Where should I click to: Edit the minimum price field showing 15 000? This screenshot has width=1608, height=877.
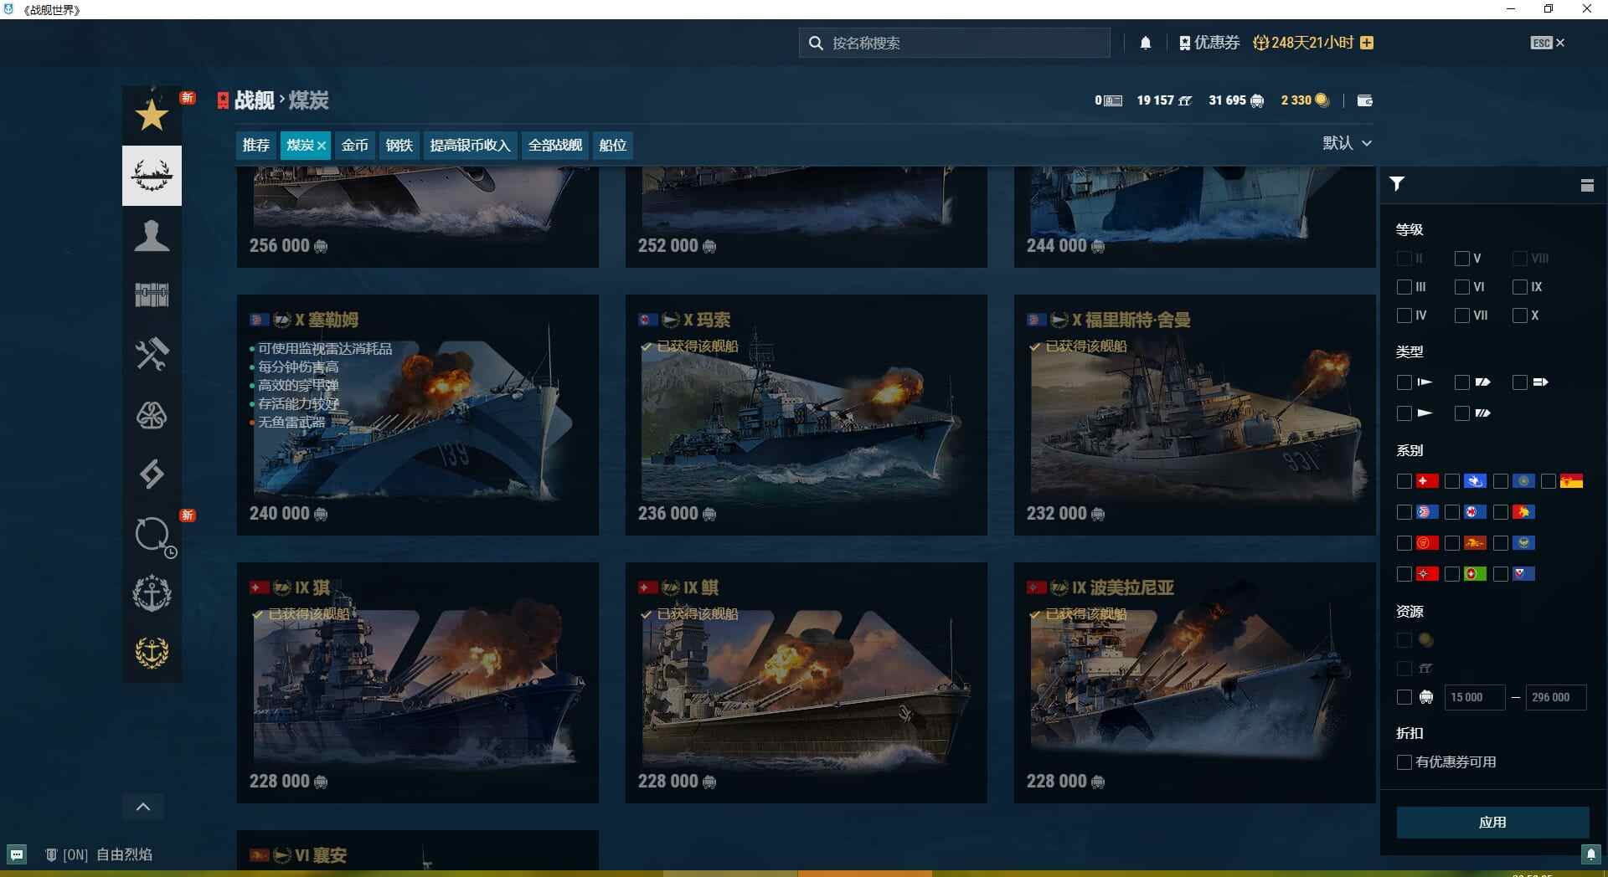tap(1474, 697)
